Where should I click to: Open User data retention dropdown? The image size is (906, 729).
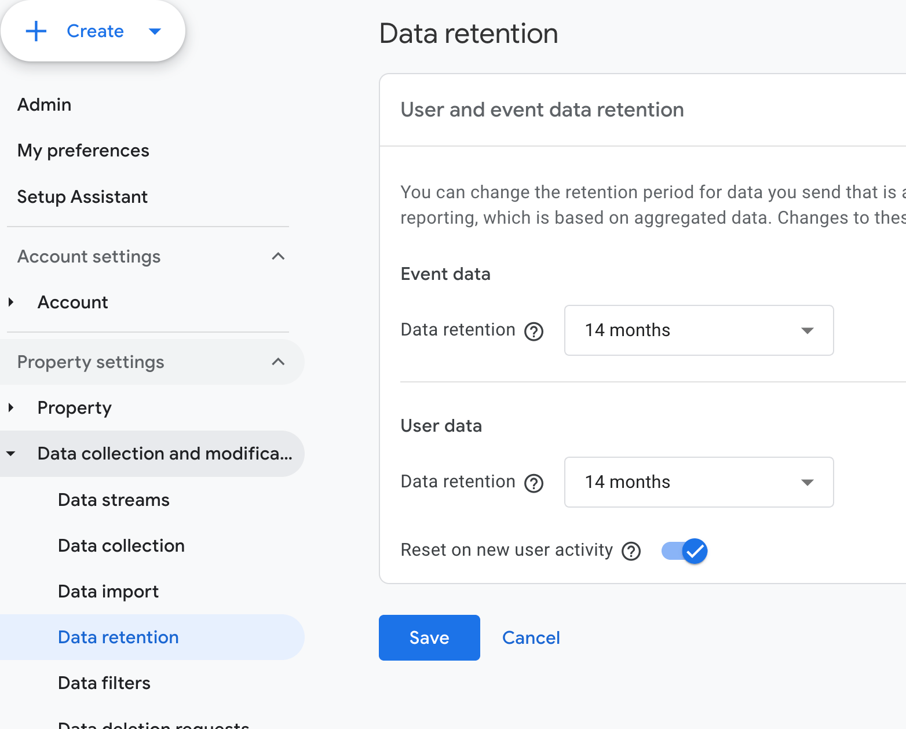point(699,482)
